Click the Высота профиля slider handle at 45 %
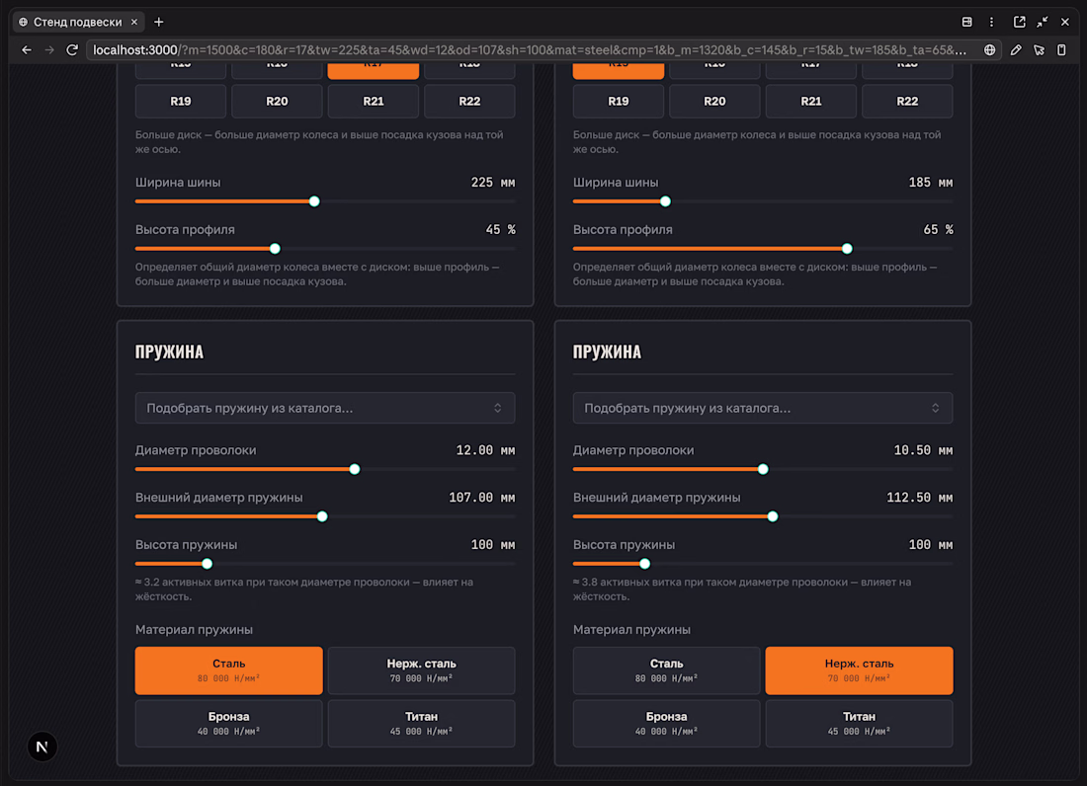1087x786 pixels. tap(276, 249)
